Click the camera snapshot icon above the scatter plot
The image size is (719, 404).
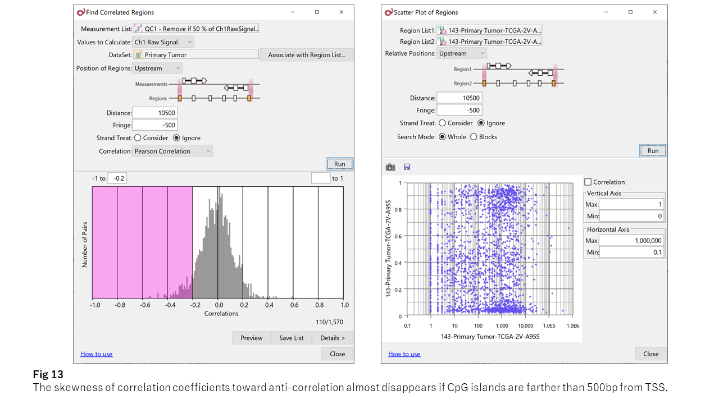(x=390, y=167)
